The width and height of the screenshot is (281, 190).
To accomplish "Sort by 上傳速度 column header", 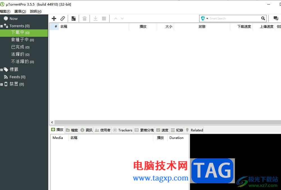I will (x=264, y=26).
